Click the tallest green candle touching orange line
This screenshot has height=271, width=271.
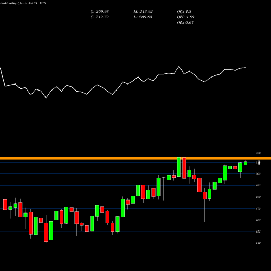tap(179, 167)
